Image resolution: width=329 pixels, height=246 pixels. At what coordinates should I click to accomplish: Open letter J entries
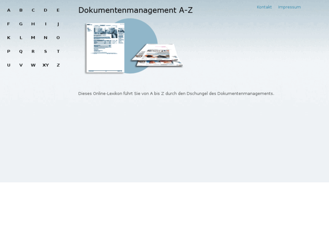point(58,24)
